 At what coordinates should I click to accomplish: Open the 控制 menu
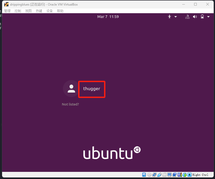[x=18, y=11]
